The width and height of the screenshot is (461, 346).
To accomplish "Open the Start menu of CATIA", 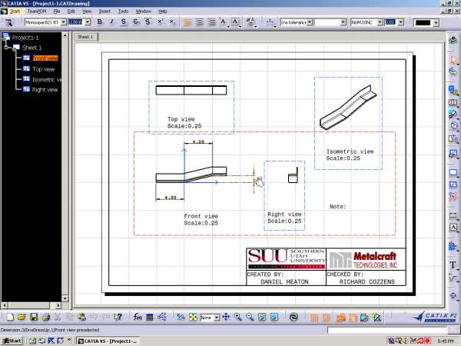I will pos(15,12).
